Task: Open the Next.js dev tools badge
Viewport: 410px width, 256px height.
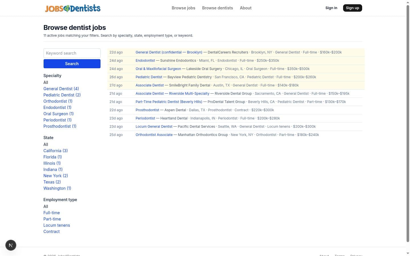Action: [x=11, y=245]
